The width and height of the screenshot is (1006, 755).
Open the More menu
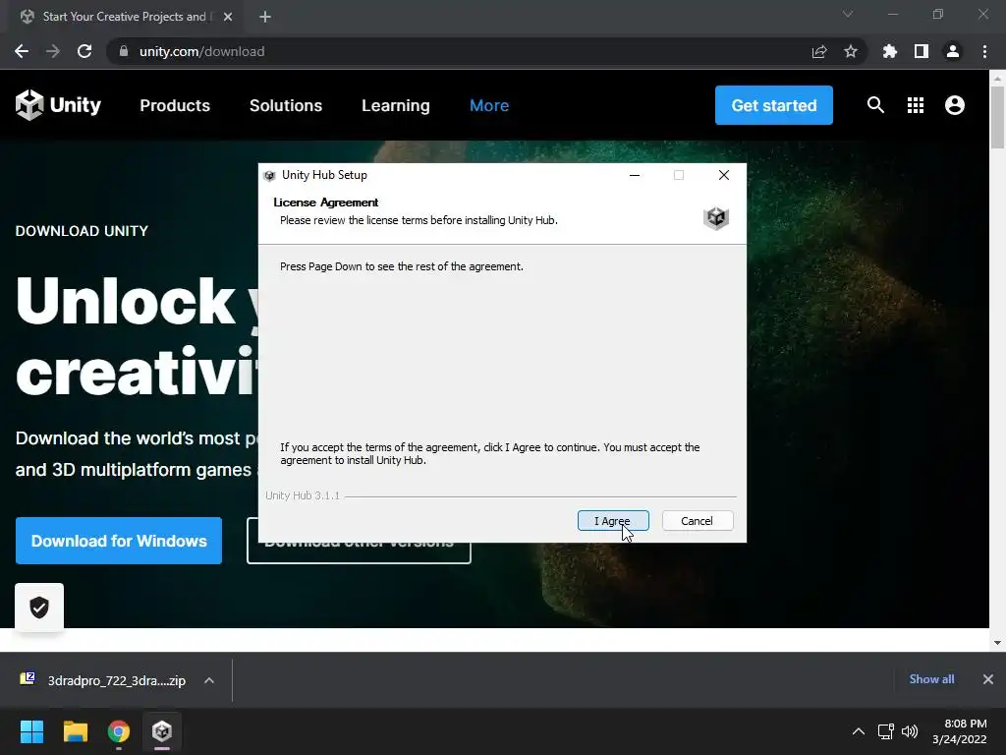tap(489, 105)
